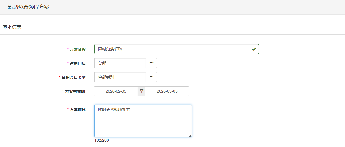Screen dimensions: 345x147
Task: Click the green validation checkmark icon
Action: pos(254,49)
